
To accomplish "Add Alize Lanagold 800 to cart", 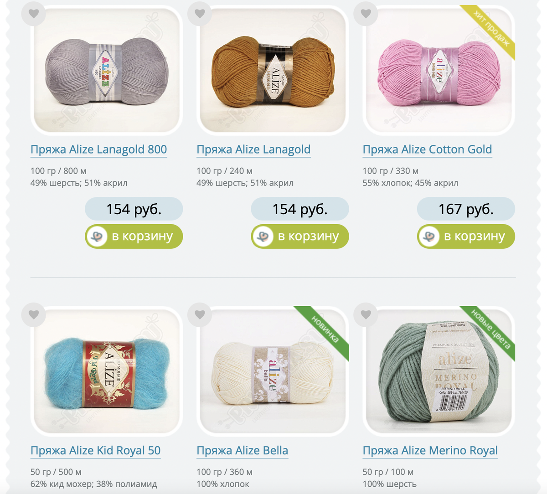I will (134, 237).
